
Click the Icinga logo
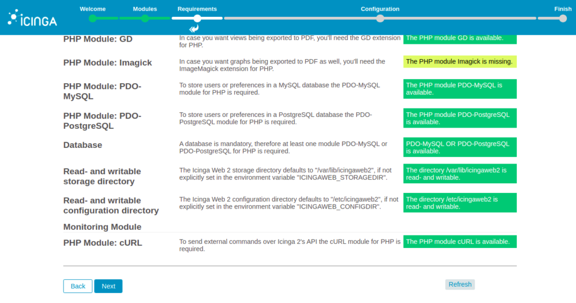tap(32, 18)
